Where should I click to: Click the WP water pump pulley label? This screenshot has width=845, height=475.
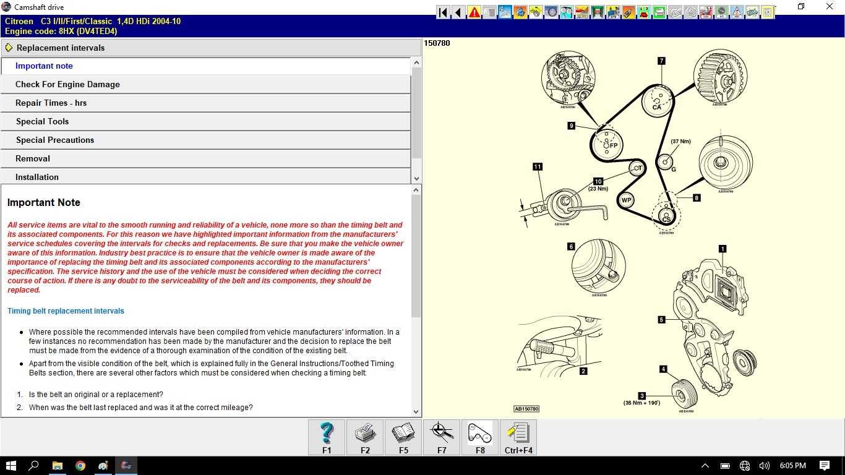click(627, 200)
